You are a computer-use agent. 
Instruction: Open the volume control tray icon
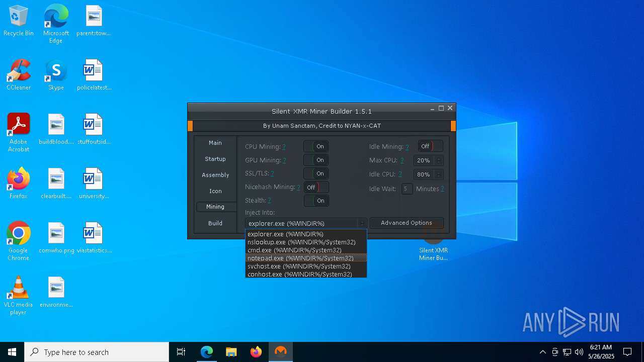coord(579,352)
